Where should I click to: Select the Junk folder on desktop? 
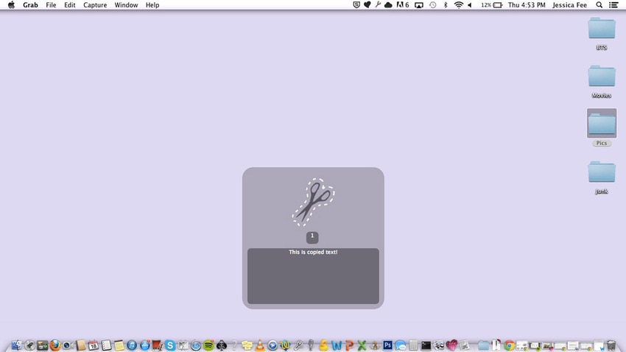click(x=602, y=172)
